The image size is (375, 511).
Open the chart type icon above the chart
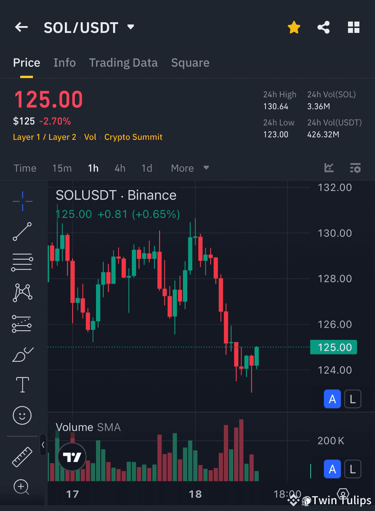click(x=329, y=168)
